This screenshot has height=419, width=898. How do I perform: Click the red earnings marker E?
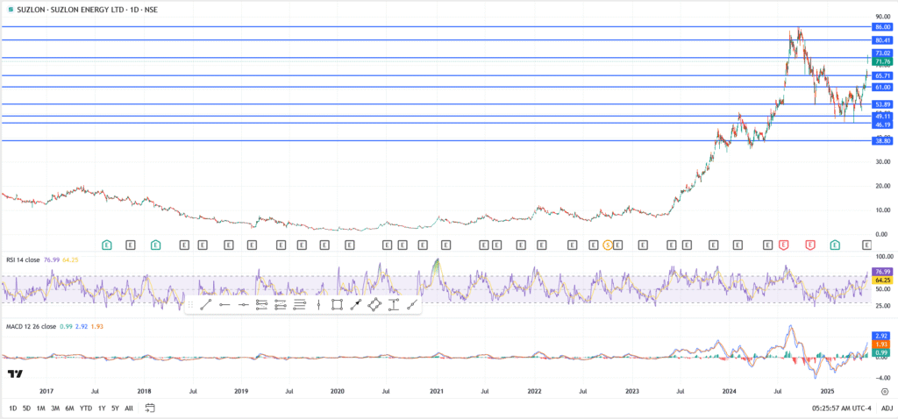[x=783, y=245]
